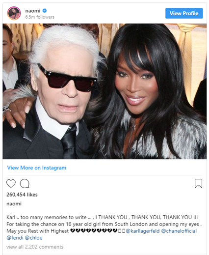Open the @chloe mention link
The height and width of the screenshot is (255, 209).
coord(33,238)
